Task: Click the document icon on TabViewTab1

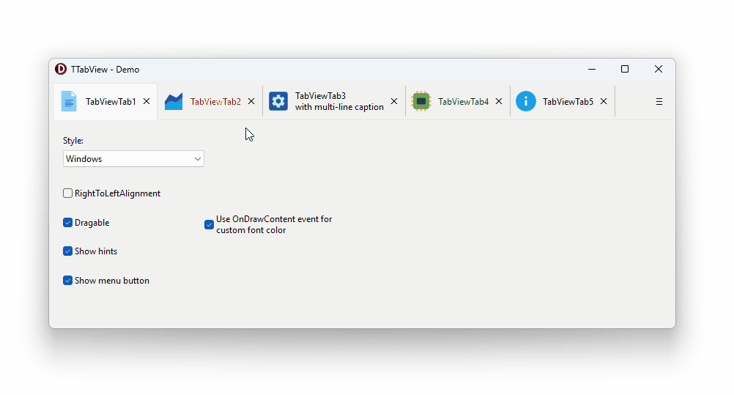Action: [69, 101]
